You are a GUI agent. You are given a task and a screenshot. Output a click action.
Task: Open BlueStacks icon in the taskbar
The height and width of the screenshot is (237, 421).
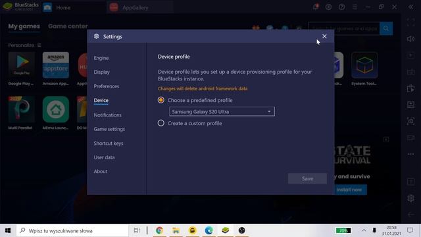coord(225,230)
